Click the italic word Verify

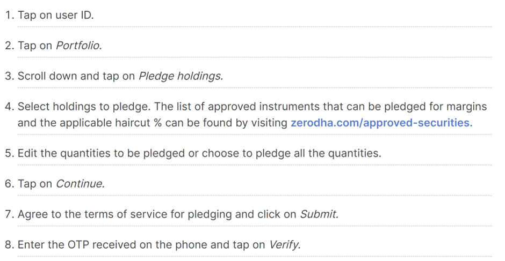(285, 245)
